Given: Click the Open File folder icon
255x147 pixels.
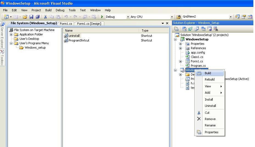Looking at the screenshot, I should [25, 16].
